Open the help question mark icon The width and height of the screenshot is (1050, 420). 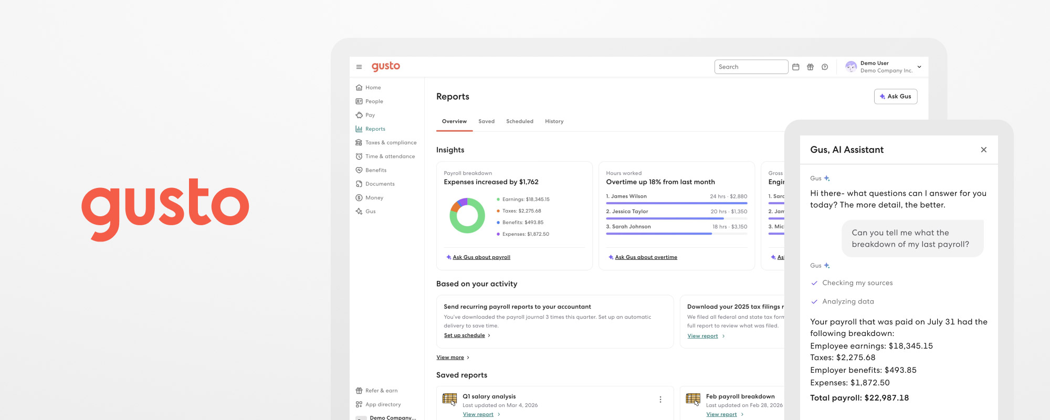pyautogui.click(x=825, y=67)
